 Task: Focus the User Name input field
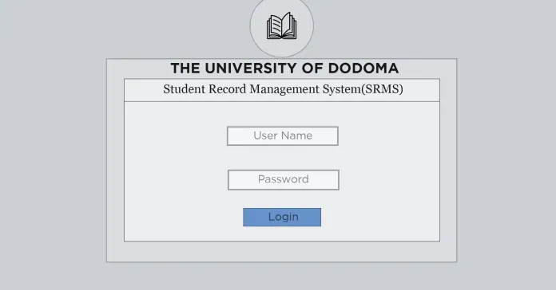[283, 135]
